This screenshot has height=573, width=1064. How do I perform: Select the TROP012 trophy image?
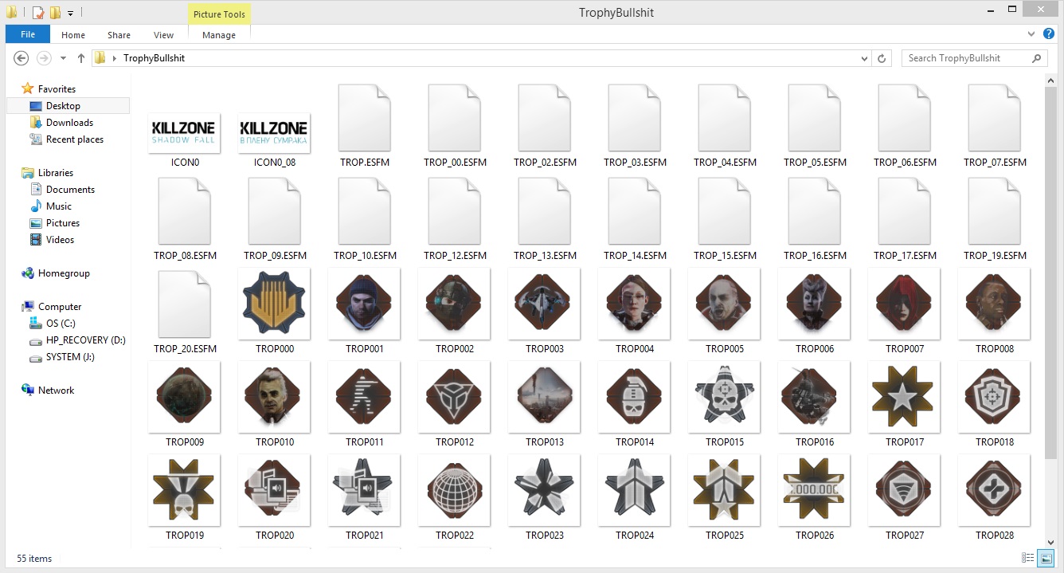(x=455, y=397)
